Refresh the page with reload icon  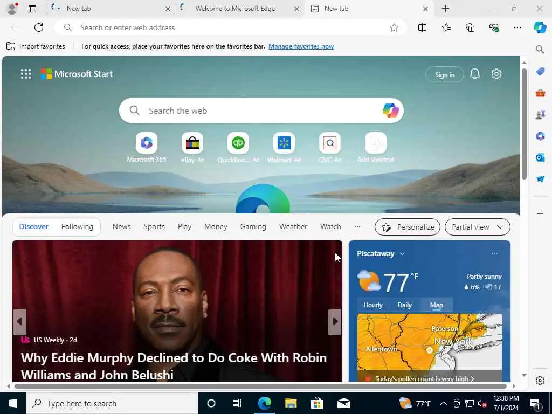point(39,27)
